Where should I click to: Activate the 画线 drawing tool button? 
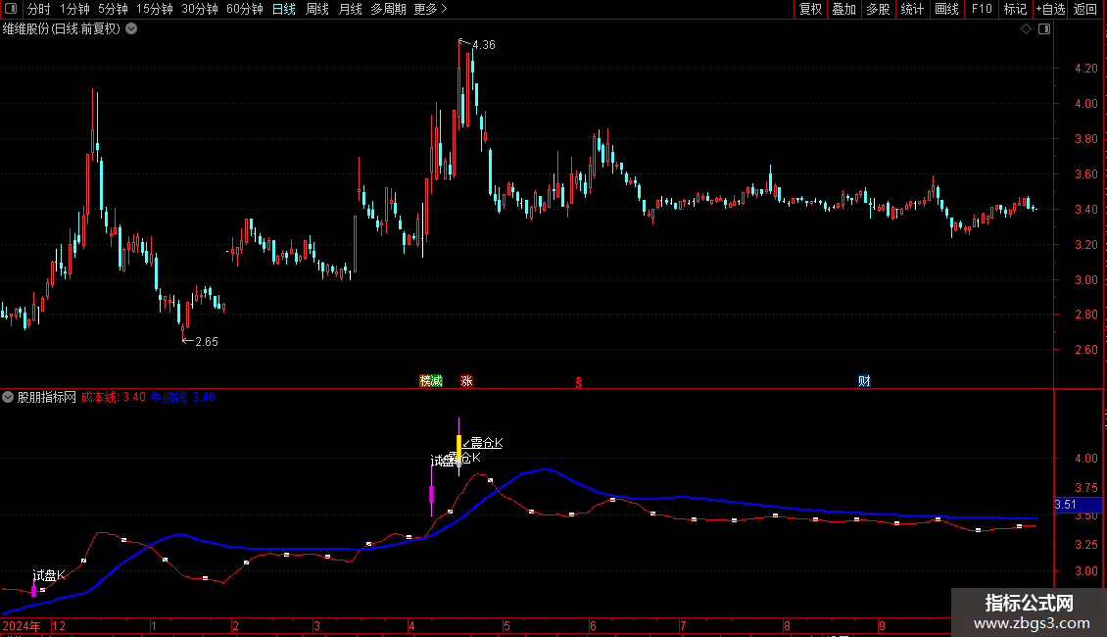tap(946, 9)
